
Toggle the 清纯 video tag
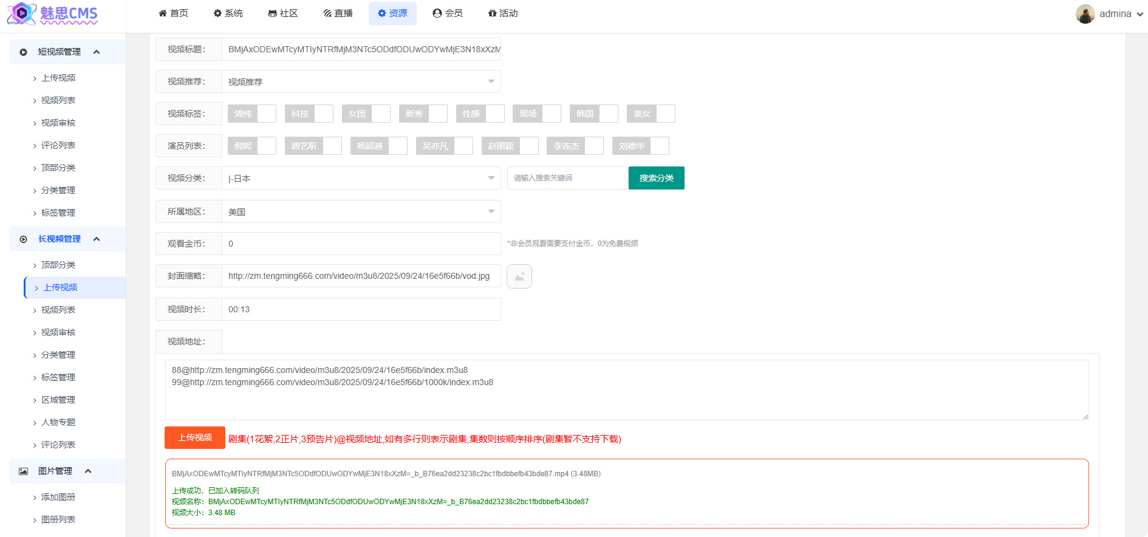pos(252,114)
